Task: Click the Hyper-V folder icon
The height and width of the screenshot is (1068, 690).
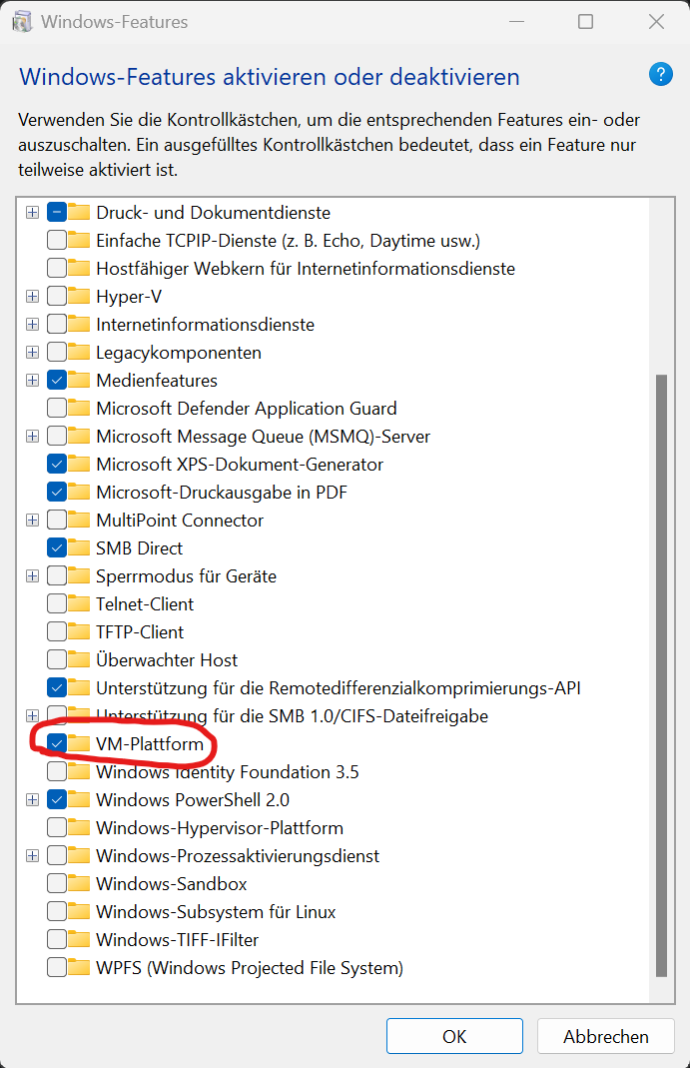Action: (x=79, y=297)
